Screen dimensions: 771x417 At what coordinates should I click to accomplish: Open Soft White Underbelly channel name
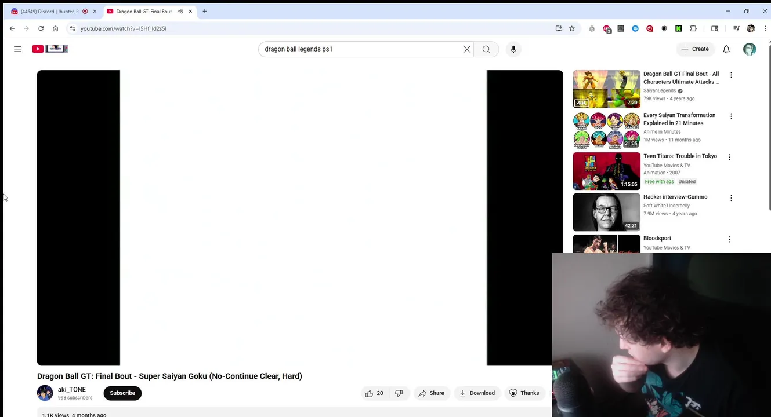point(667,206)
